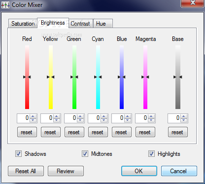Image resolution: width=205 pixels, height=184 pixels.
Task: Open the Contrast tab
Action: (80, 24)
